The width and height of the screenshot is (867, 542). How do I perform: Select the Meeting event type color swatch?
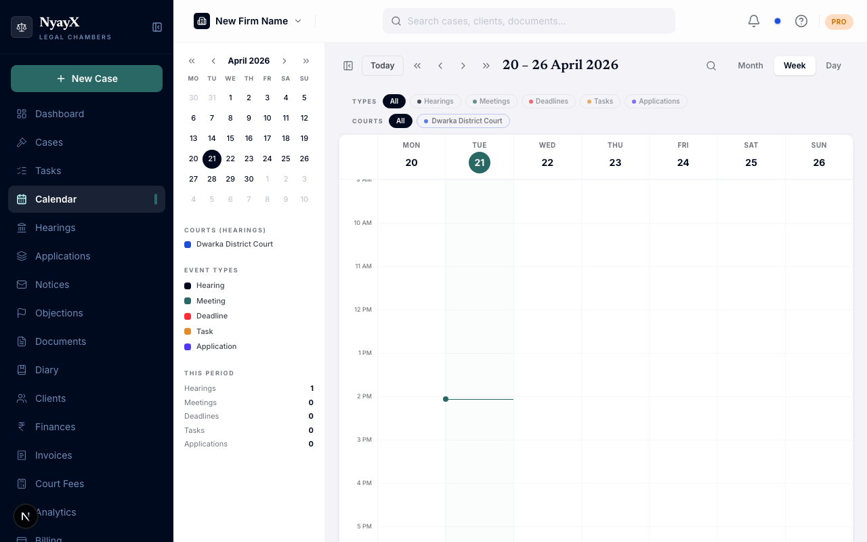click(x=188, y=301)
